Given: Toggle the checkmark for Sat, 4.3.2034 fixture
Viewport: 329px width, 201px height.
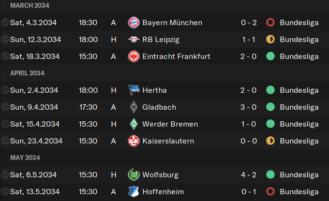Looking at the screenshot, I should pos(5,22).
